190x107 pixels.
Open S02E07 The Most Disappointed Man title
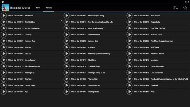(x=153, y=41)
